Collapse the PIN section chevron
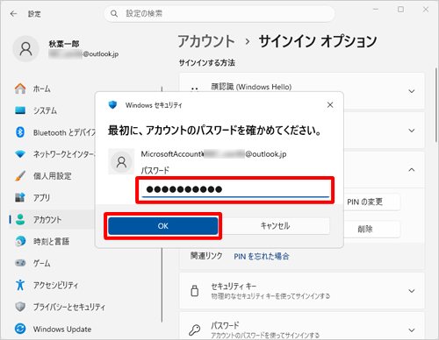Screen dimensions: 439x340 coord(412,169)
